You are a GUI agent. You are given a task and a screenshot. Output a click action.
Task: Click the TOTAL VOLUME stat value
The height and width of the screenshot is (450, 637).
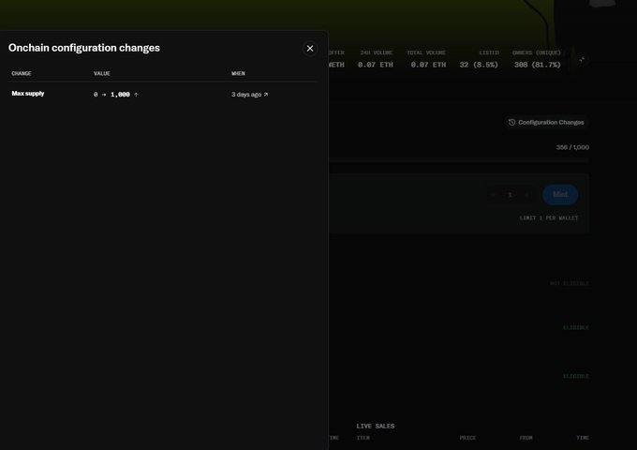click(x=428, y=65)
